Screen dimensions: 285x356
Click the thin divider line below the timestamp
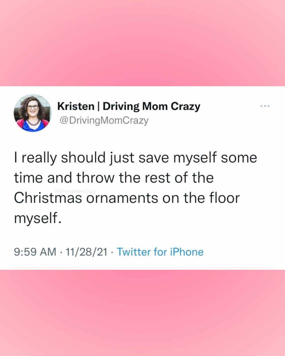[142, 267]
